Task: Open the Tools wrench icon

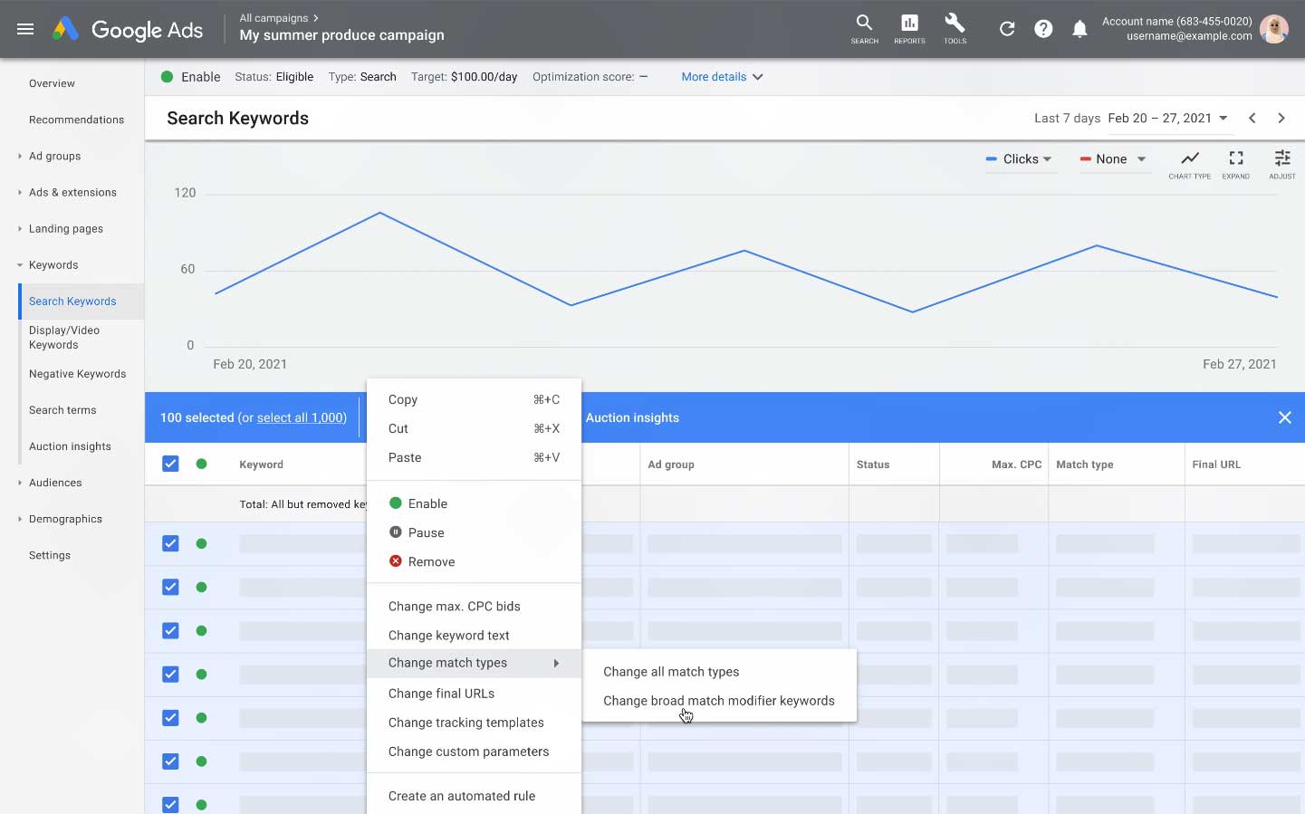Action: pyautogui.click(x=955, y=29)
